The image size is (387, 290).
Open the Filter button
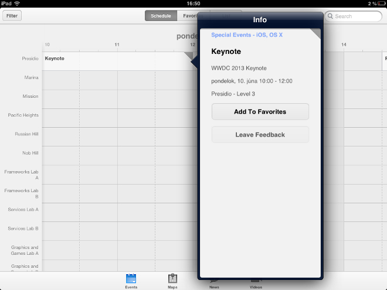12,16
